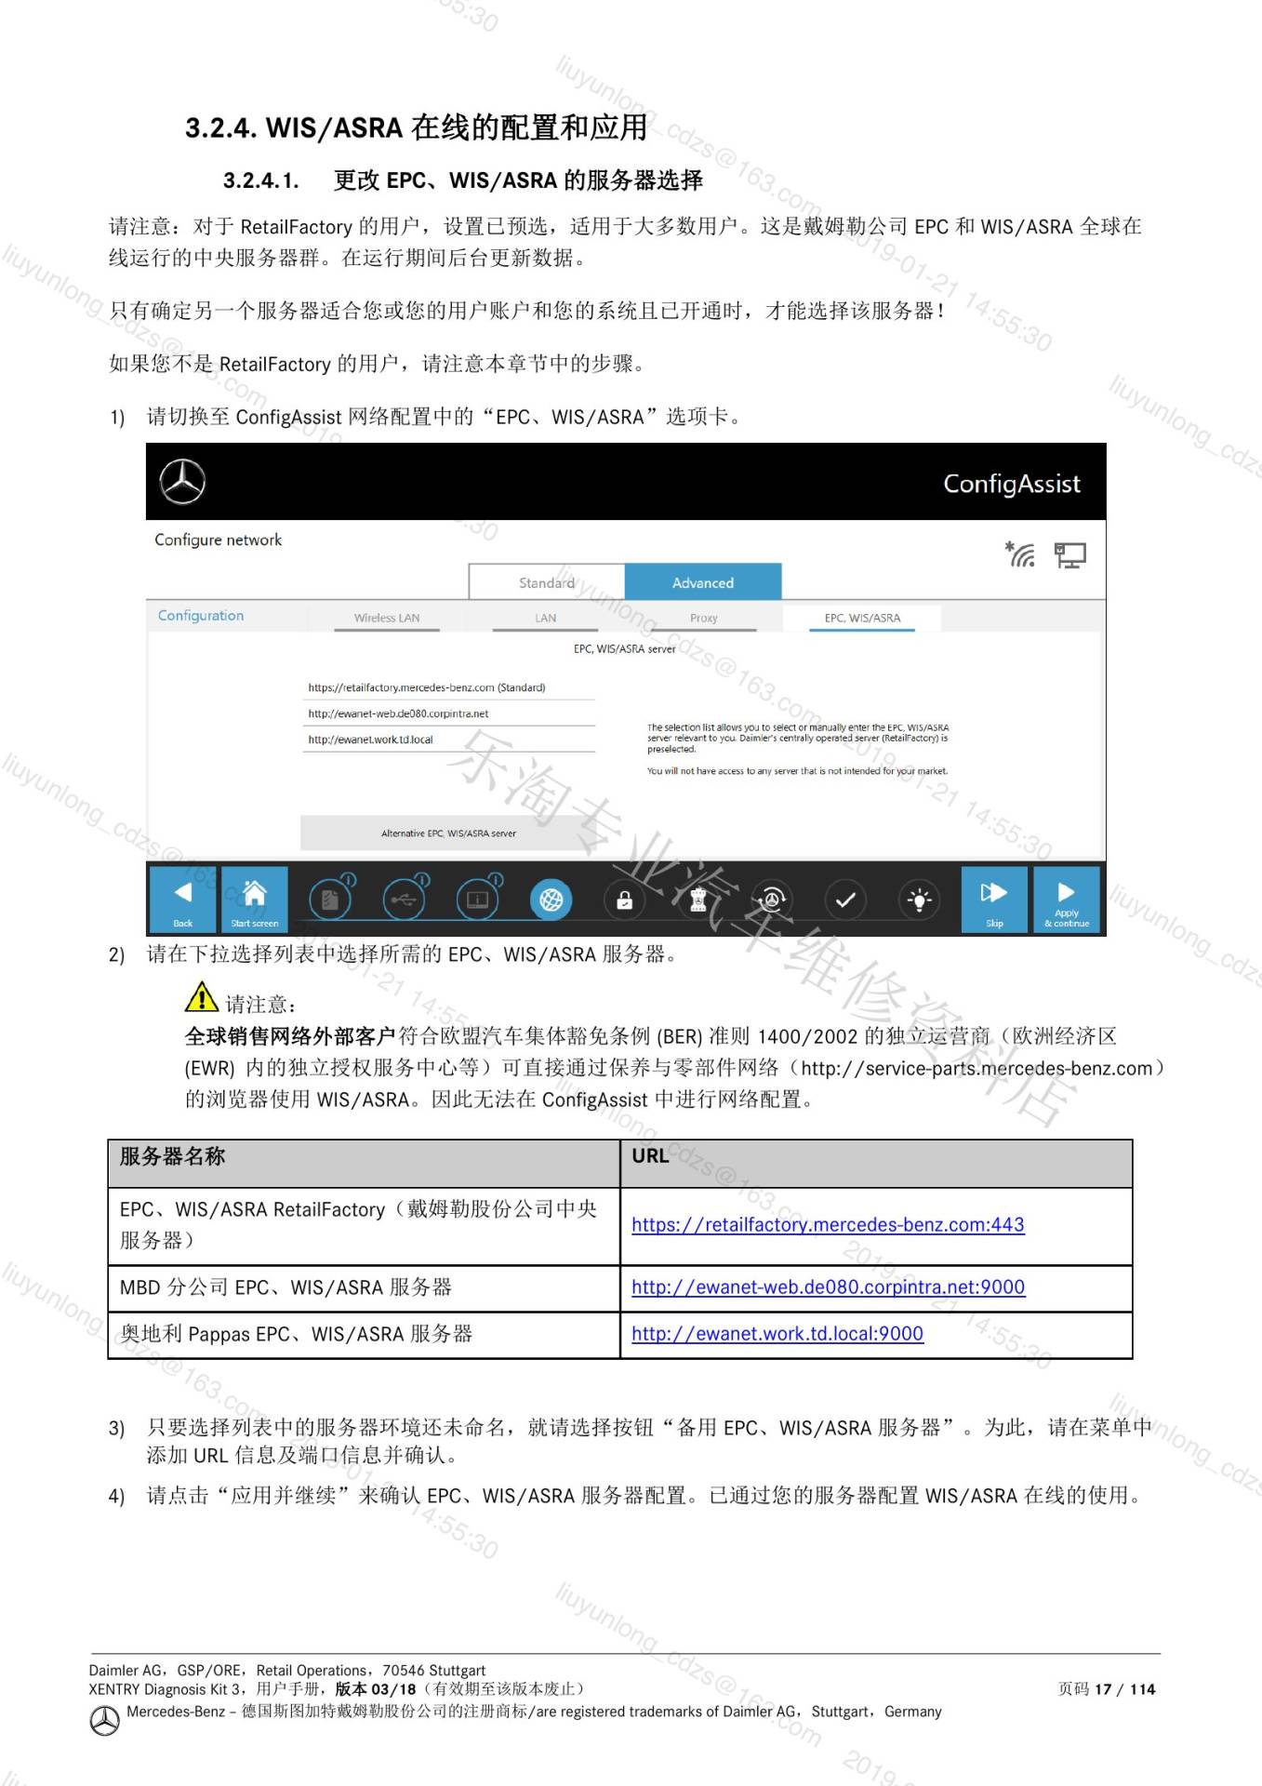Screen dimensions: 1262x1786
Task: Select the padlock step icon in the wizard bar
Action: point(625,900)
